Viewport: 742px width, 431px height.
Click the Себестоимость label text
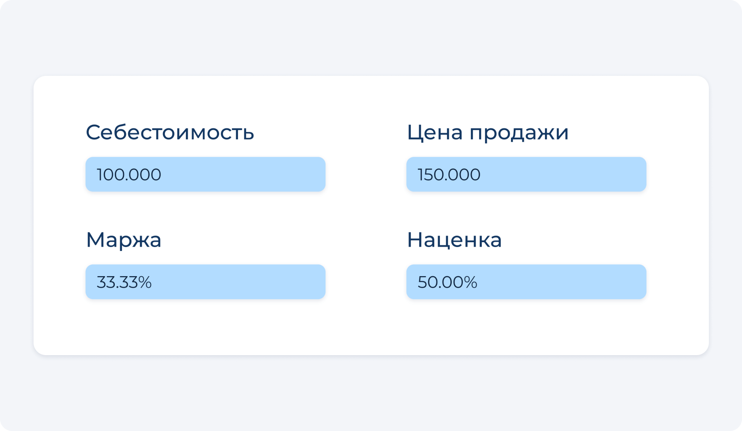tap(170, 132)
